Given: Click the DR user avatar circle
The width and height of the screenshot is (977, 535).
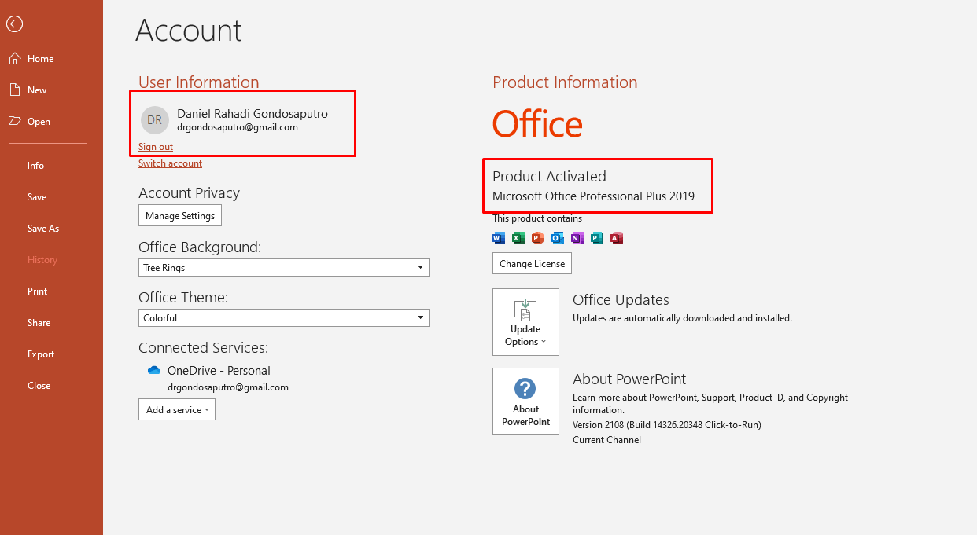Looking at the screenshot, I should 155,120.
